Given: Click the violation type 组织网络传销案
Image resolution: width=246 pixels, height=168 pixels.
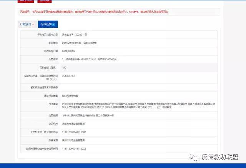Looking at the screenshot, I should tap(70, 95).
